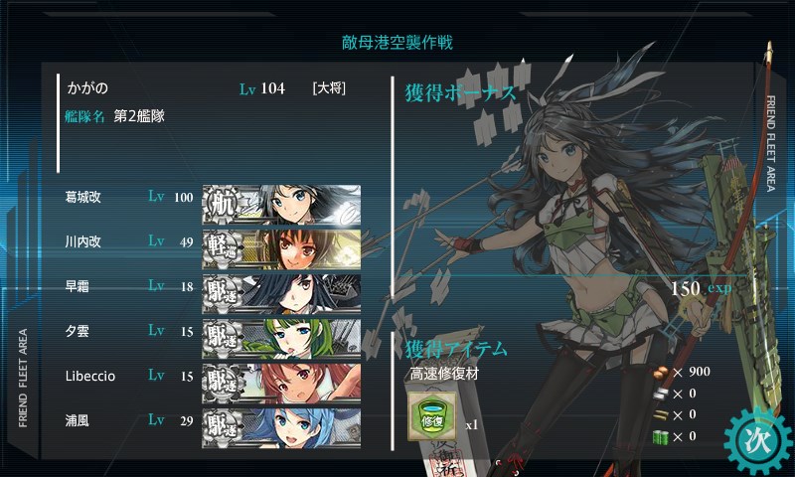Click the green bauxite resource icon
Screen dimensions: 795x477
tap(660, 437)
